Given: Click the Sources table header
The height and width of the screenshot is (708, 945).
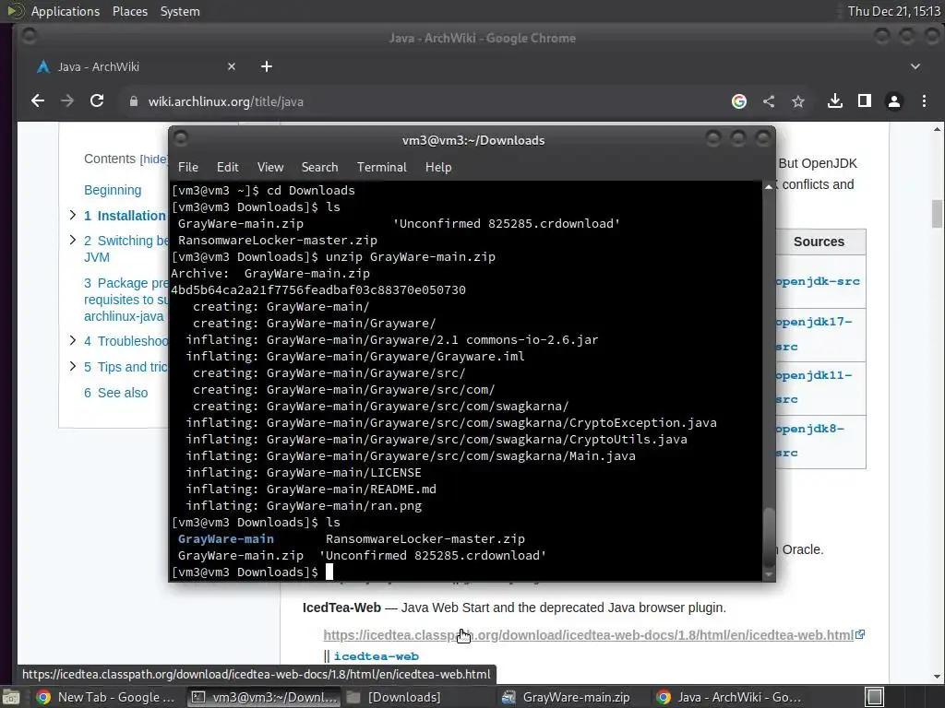Looking at the screenshot, I should 819,242.
